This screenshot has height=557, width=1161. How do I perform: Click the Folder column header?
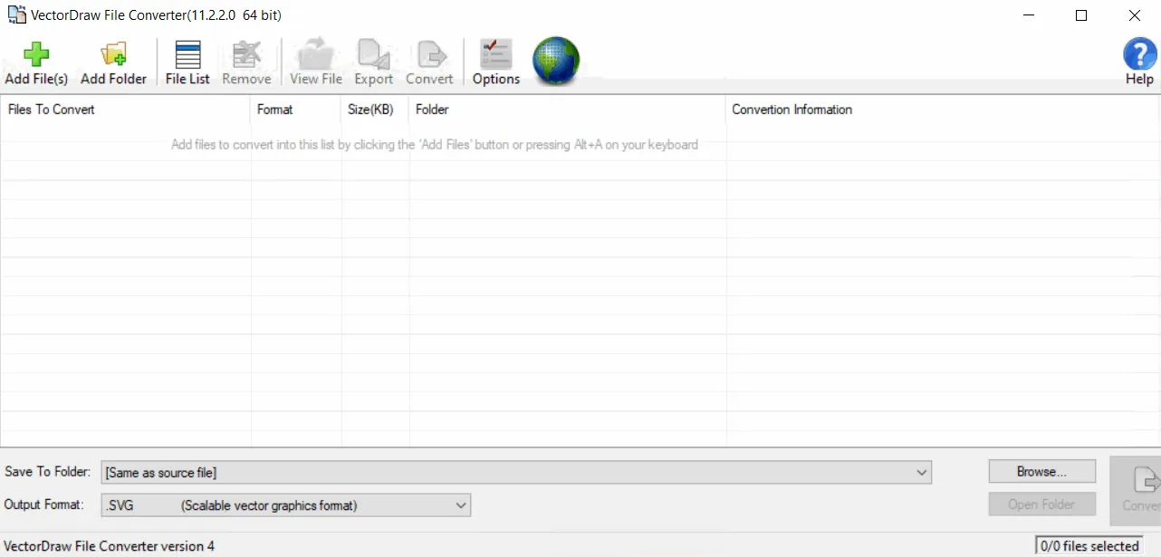567,110
